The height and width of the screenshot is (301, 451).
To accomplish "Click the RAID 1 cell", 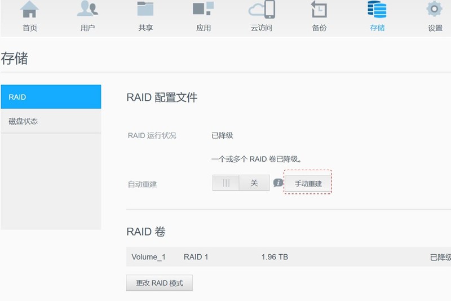I will point(196,256).
